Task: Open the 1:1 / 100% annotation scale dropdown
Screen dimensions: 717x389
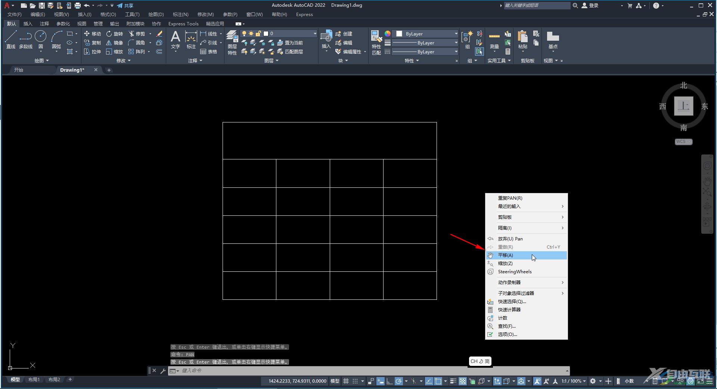Action: pyautogui.click(x=574, y=381)
